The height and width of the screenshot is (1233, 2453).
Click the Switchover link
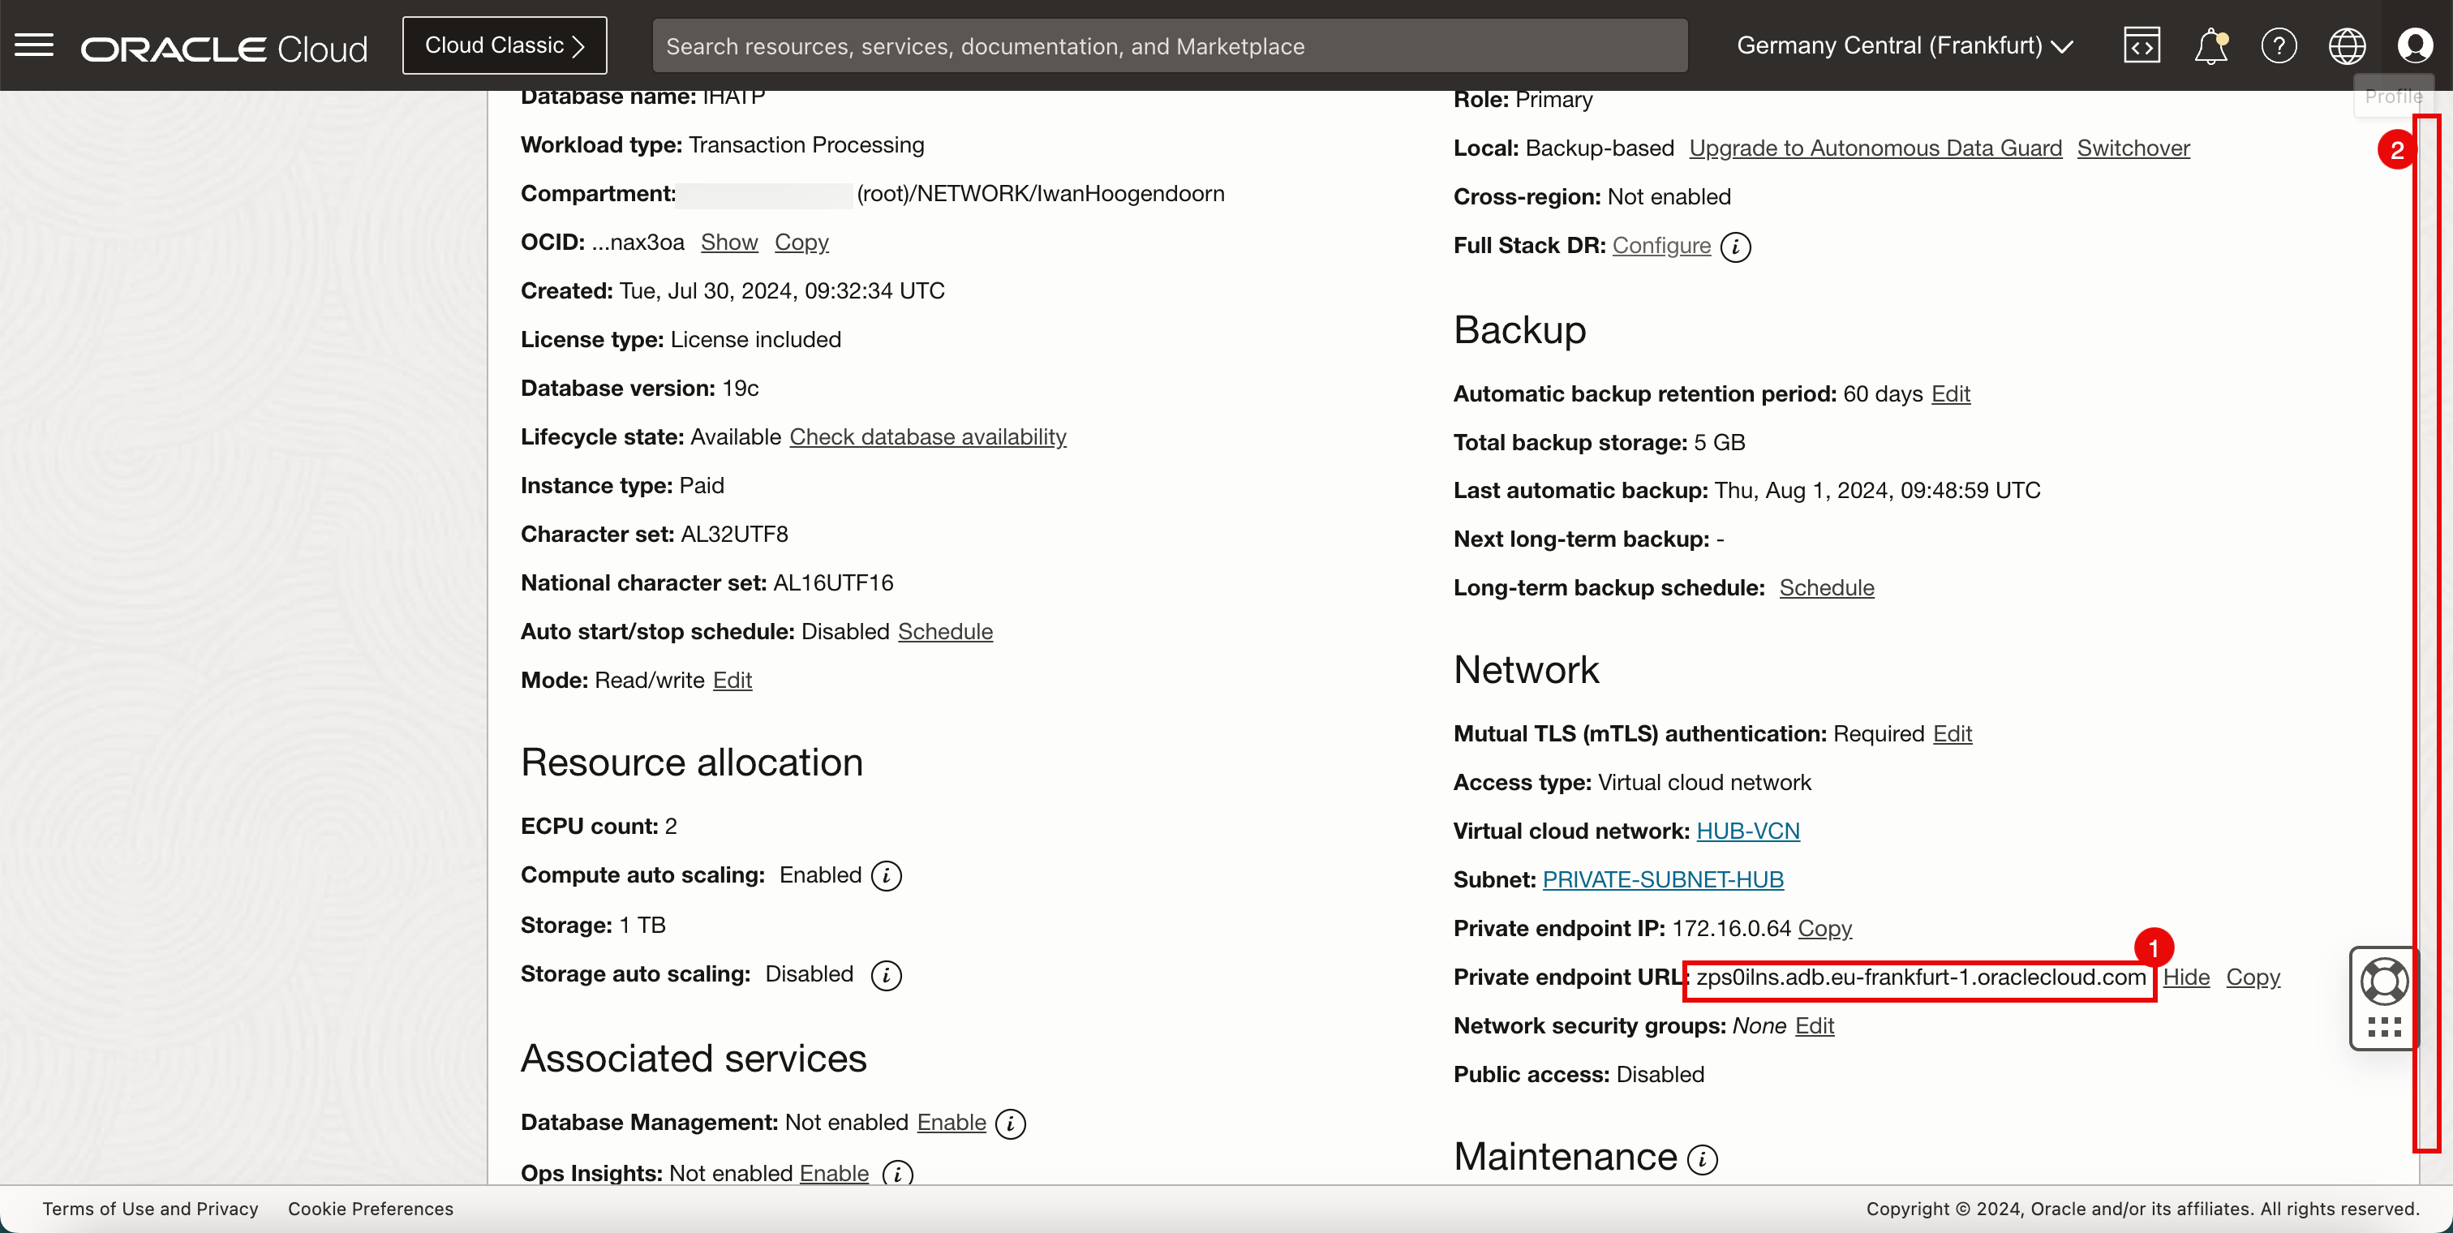coord(2133,148)
